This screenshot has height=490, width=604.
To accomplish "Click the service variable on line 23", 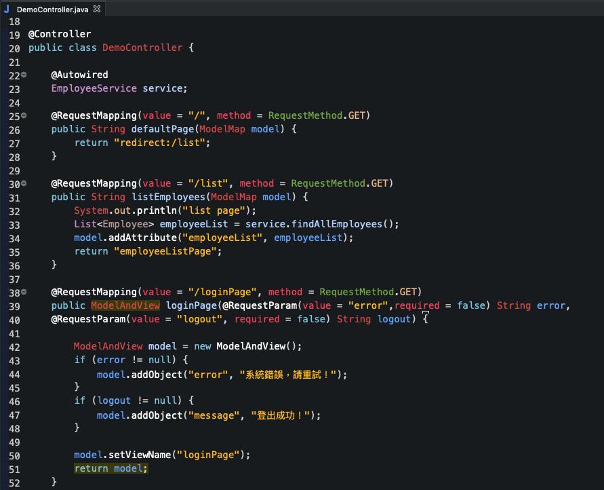I will click(x=162, y=88).
